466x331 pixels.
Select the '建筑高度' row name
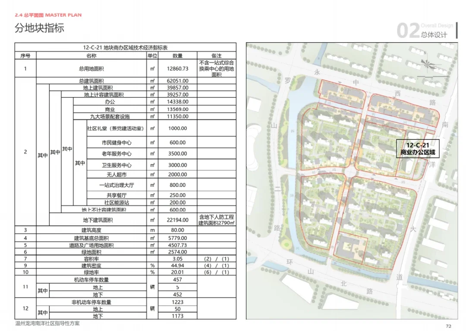[91, 230]
